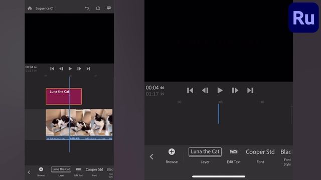Select the Luna the Cat title clip

(64, 96)
